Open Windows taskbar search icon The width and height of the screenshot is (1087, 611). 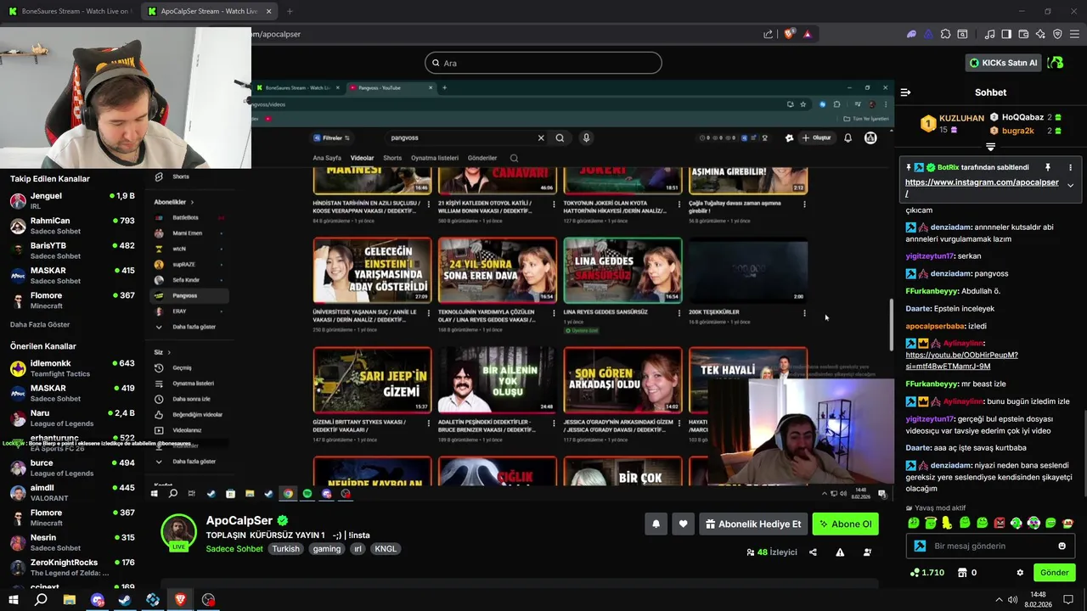tap(41, 600)
